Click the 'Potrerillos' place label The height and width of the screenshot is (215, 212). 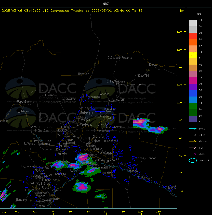(43, 141)
